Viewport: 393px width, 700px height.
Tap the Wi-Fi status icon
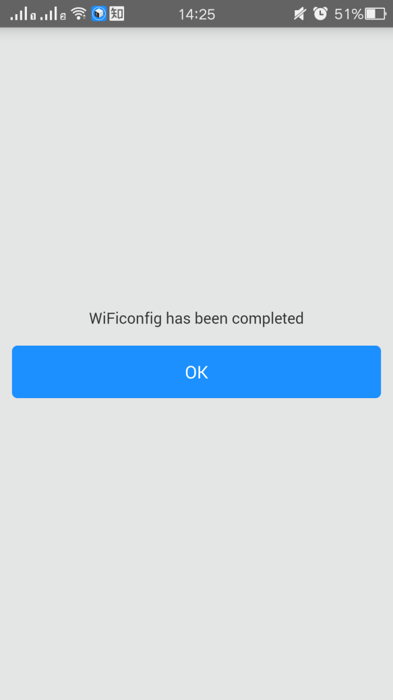pyautogui.click(x=79, y=14)
